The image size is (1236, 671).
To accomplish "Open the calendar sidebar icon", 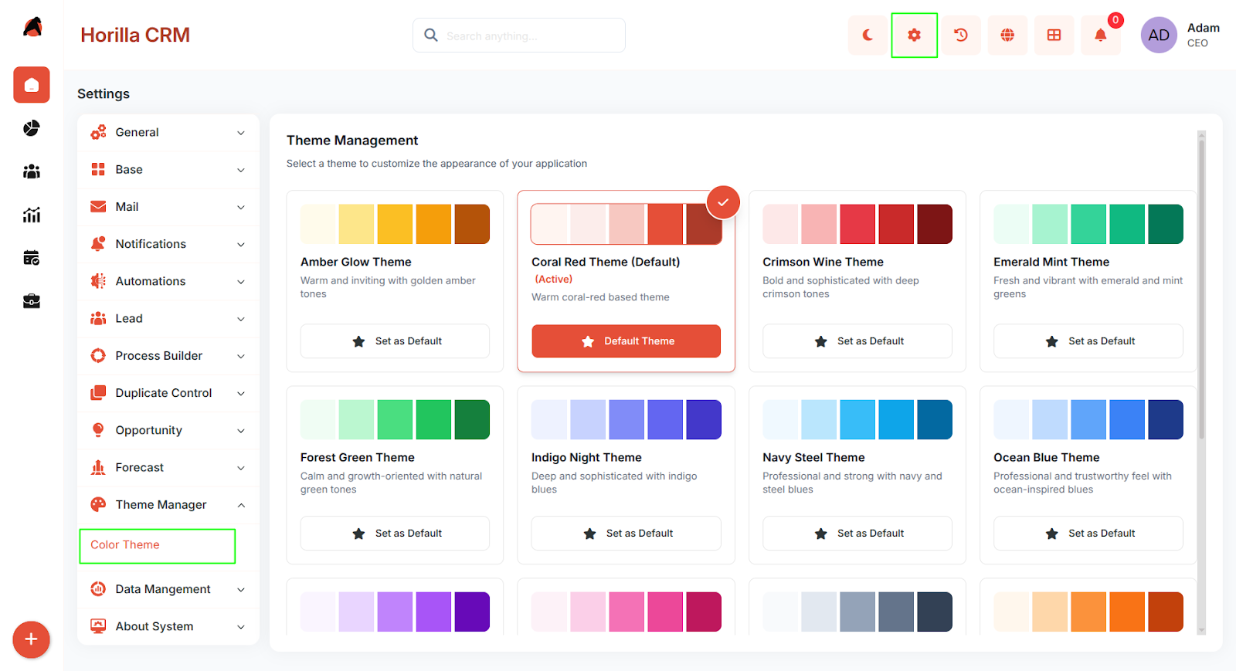I will pos(32,258).
